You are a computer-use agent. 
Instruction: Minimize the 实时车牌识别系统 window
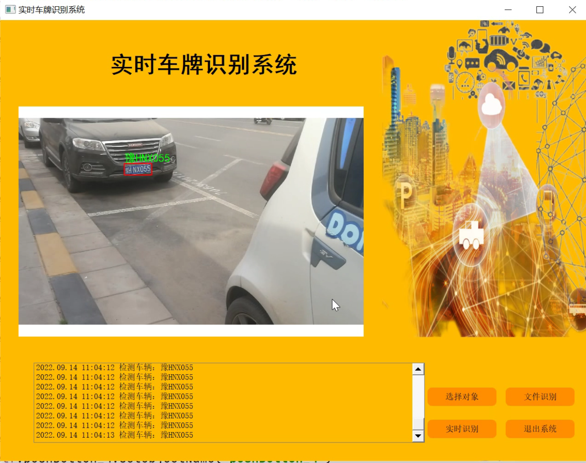point(508,9)
